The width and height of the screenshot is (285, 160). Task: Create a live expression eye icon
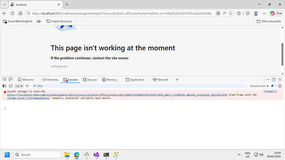click(27, 86)
